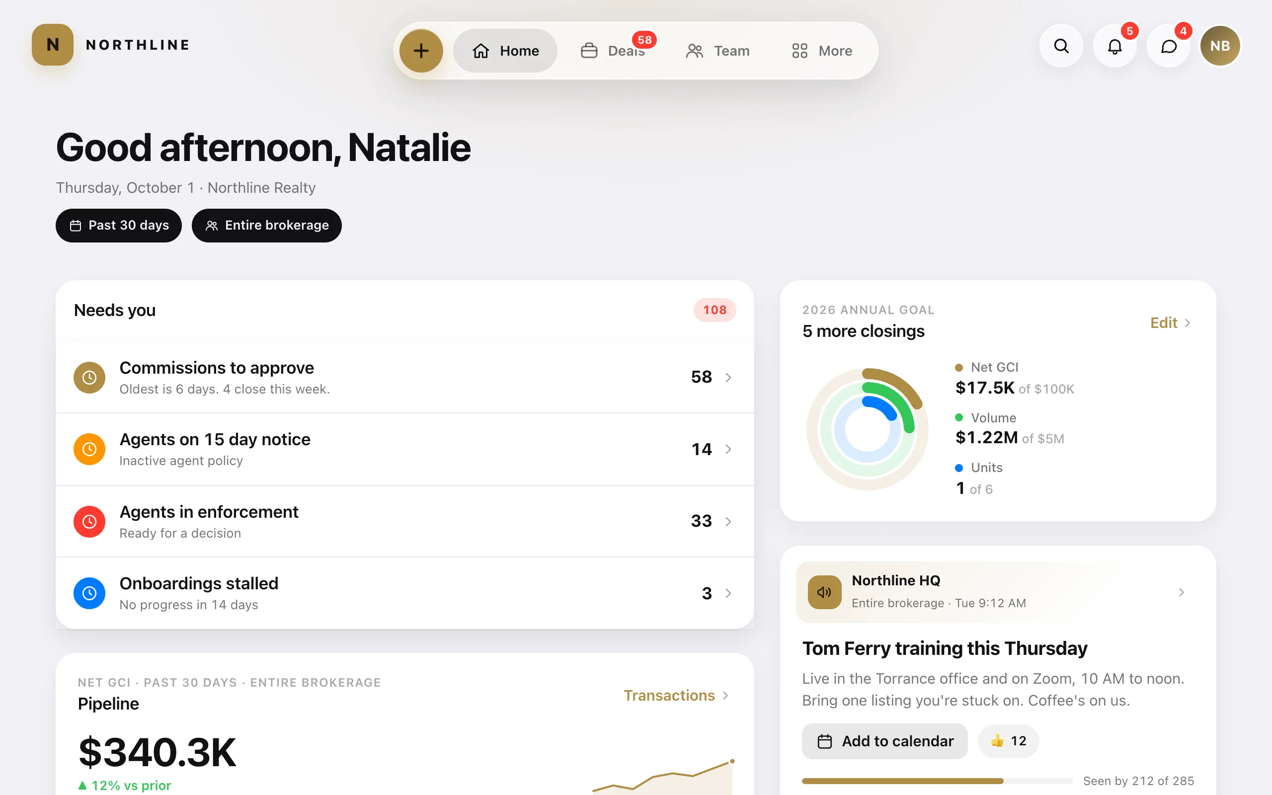The height and width of the screenshot is (795, 1272).
Task: Click the Northline N logo
Action: 53,45
